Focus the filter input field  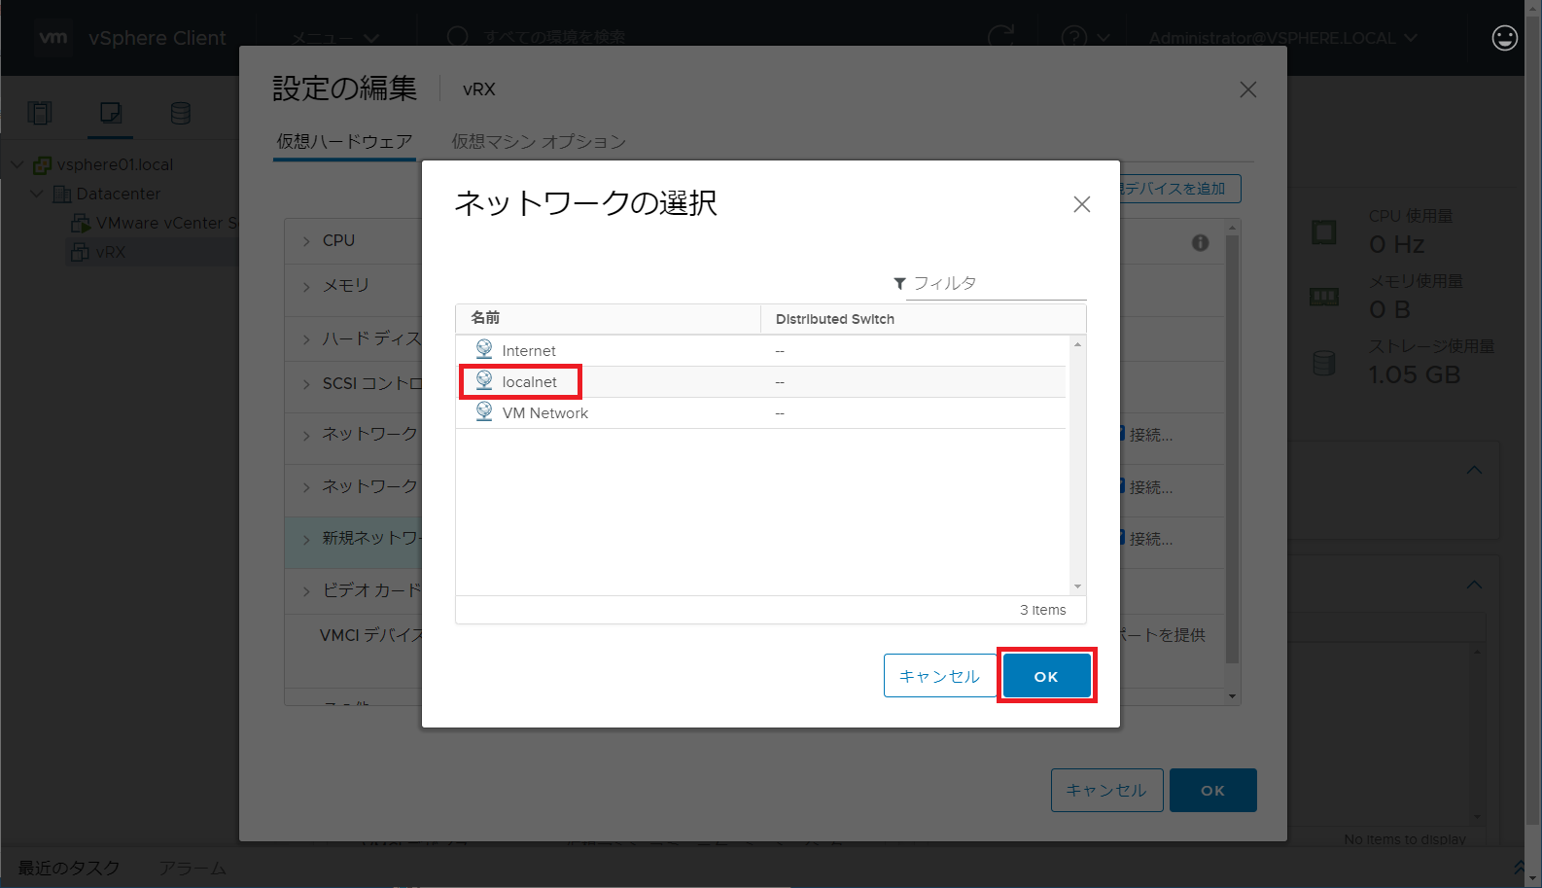(997, 283)
